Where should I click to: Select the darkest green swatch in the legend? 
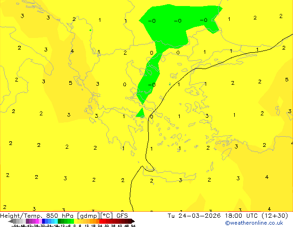click(60, 221)
